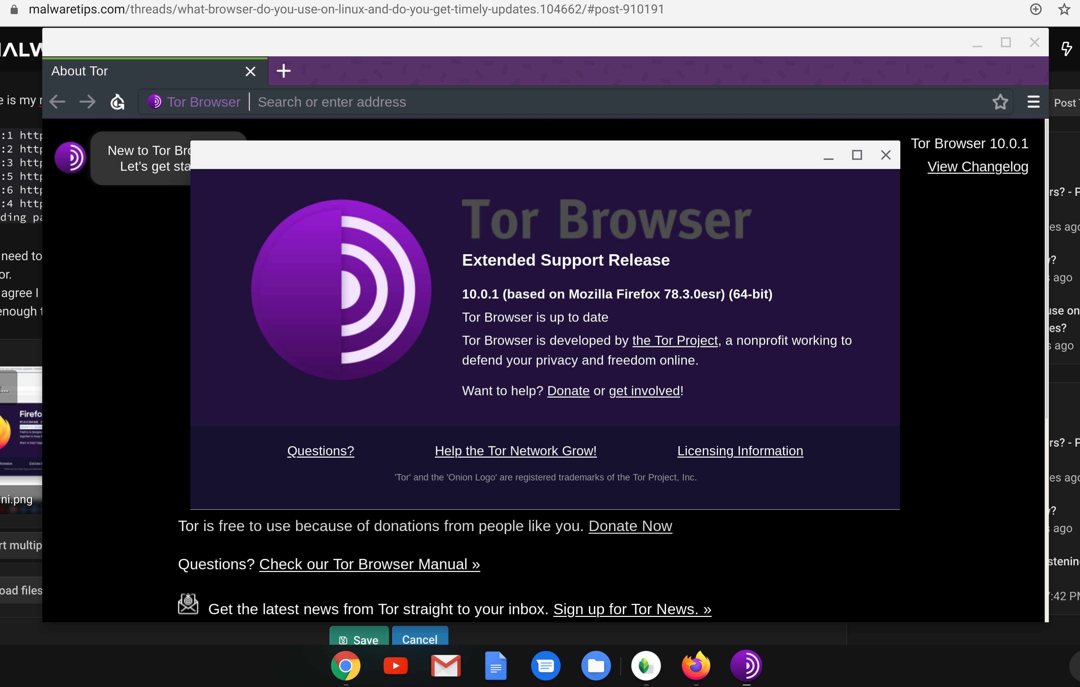1080x687 pixels.
Task: Open Files app from the shelf
Action: 596,666
